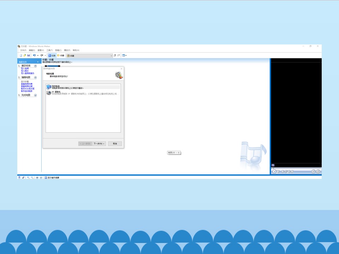
Task: Click the 下一步(N) > button
Action: tap(99, 144)
